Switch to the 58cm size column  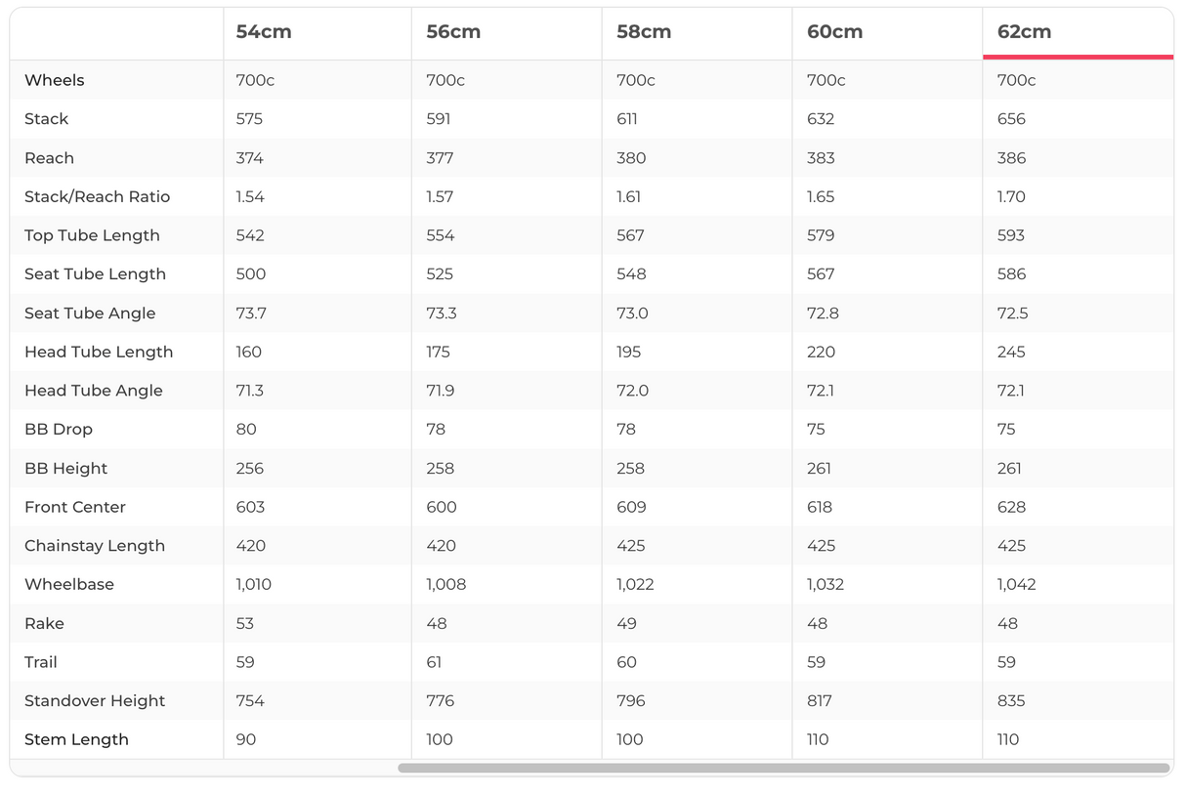pos(644,32)
